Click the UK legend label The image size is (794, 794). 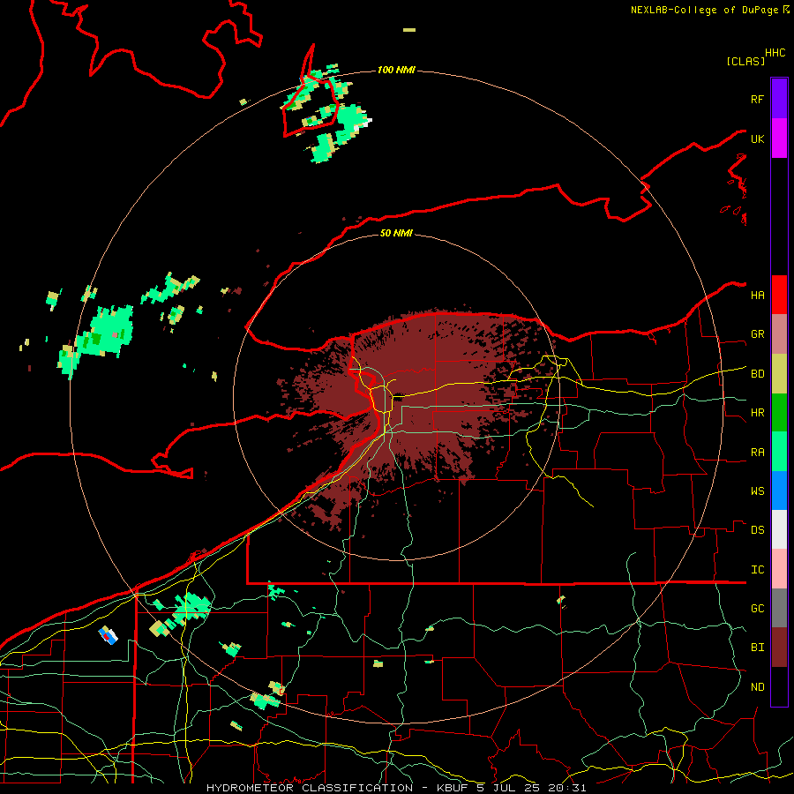pos(757,139)
